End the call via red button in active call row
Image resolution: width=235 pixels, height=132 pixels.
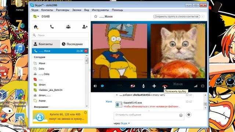pyautogui.click(x=86, y=51)
